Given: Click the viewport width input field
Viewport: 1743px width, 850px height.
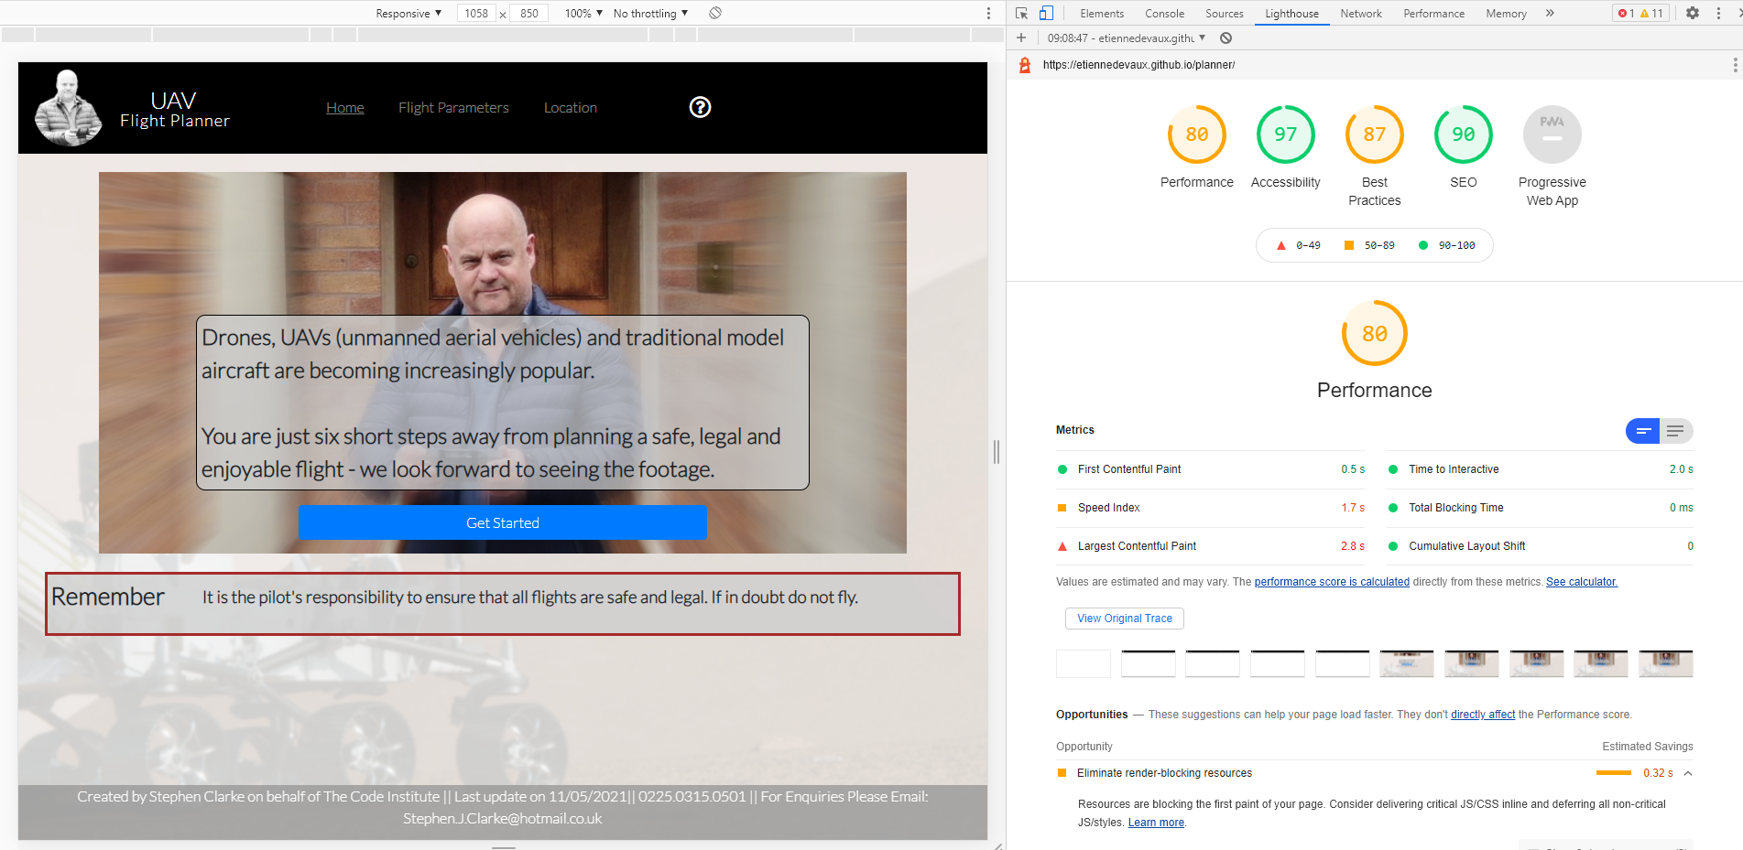Looking at the screenshot, I should coord(476,13).
